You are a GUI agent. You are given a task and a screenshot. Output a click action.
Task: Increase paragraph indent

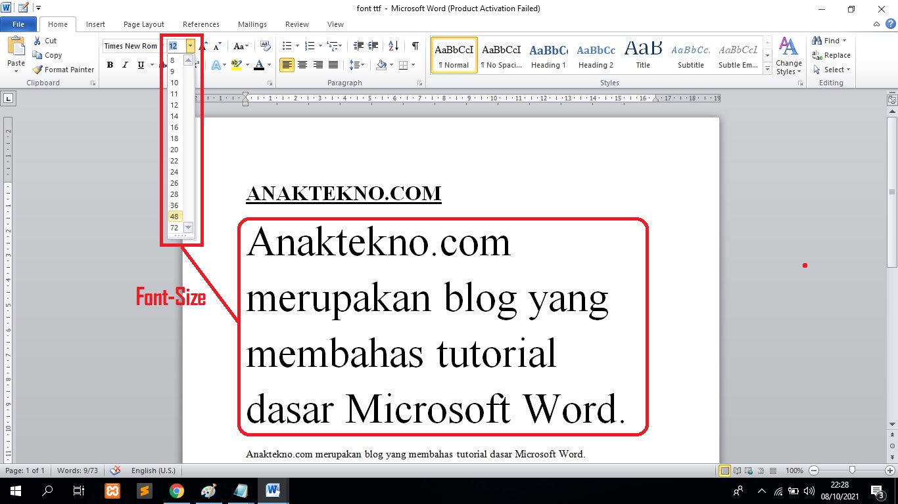coord(373,46)
